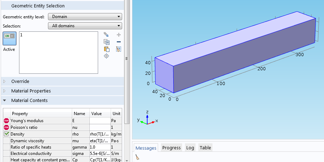Click the broom icon in Messages panel

tap(137, 158)
